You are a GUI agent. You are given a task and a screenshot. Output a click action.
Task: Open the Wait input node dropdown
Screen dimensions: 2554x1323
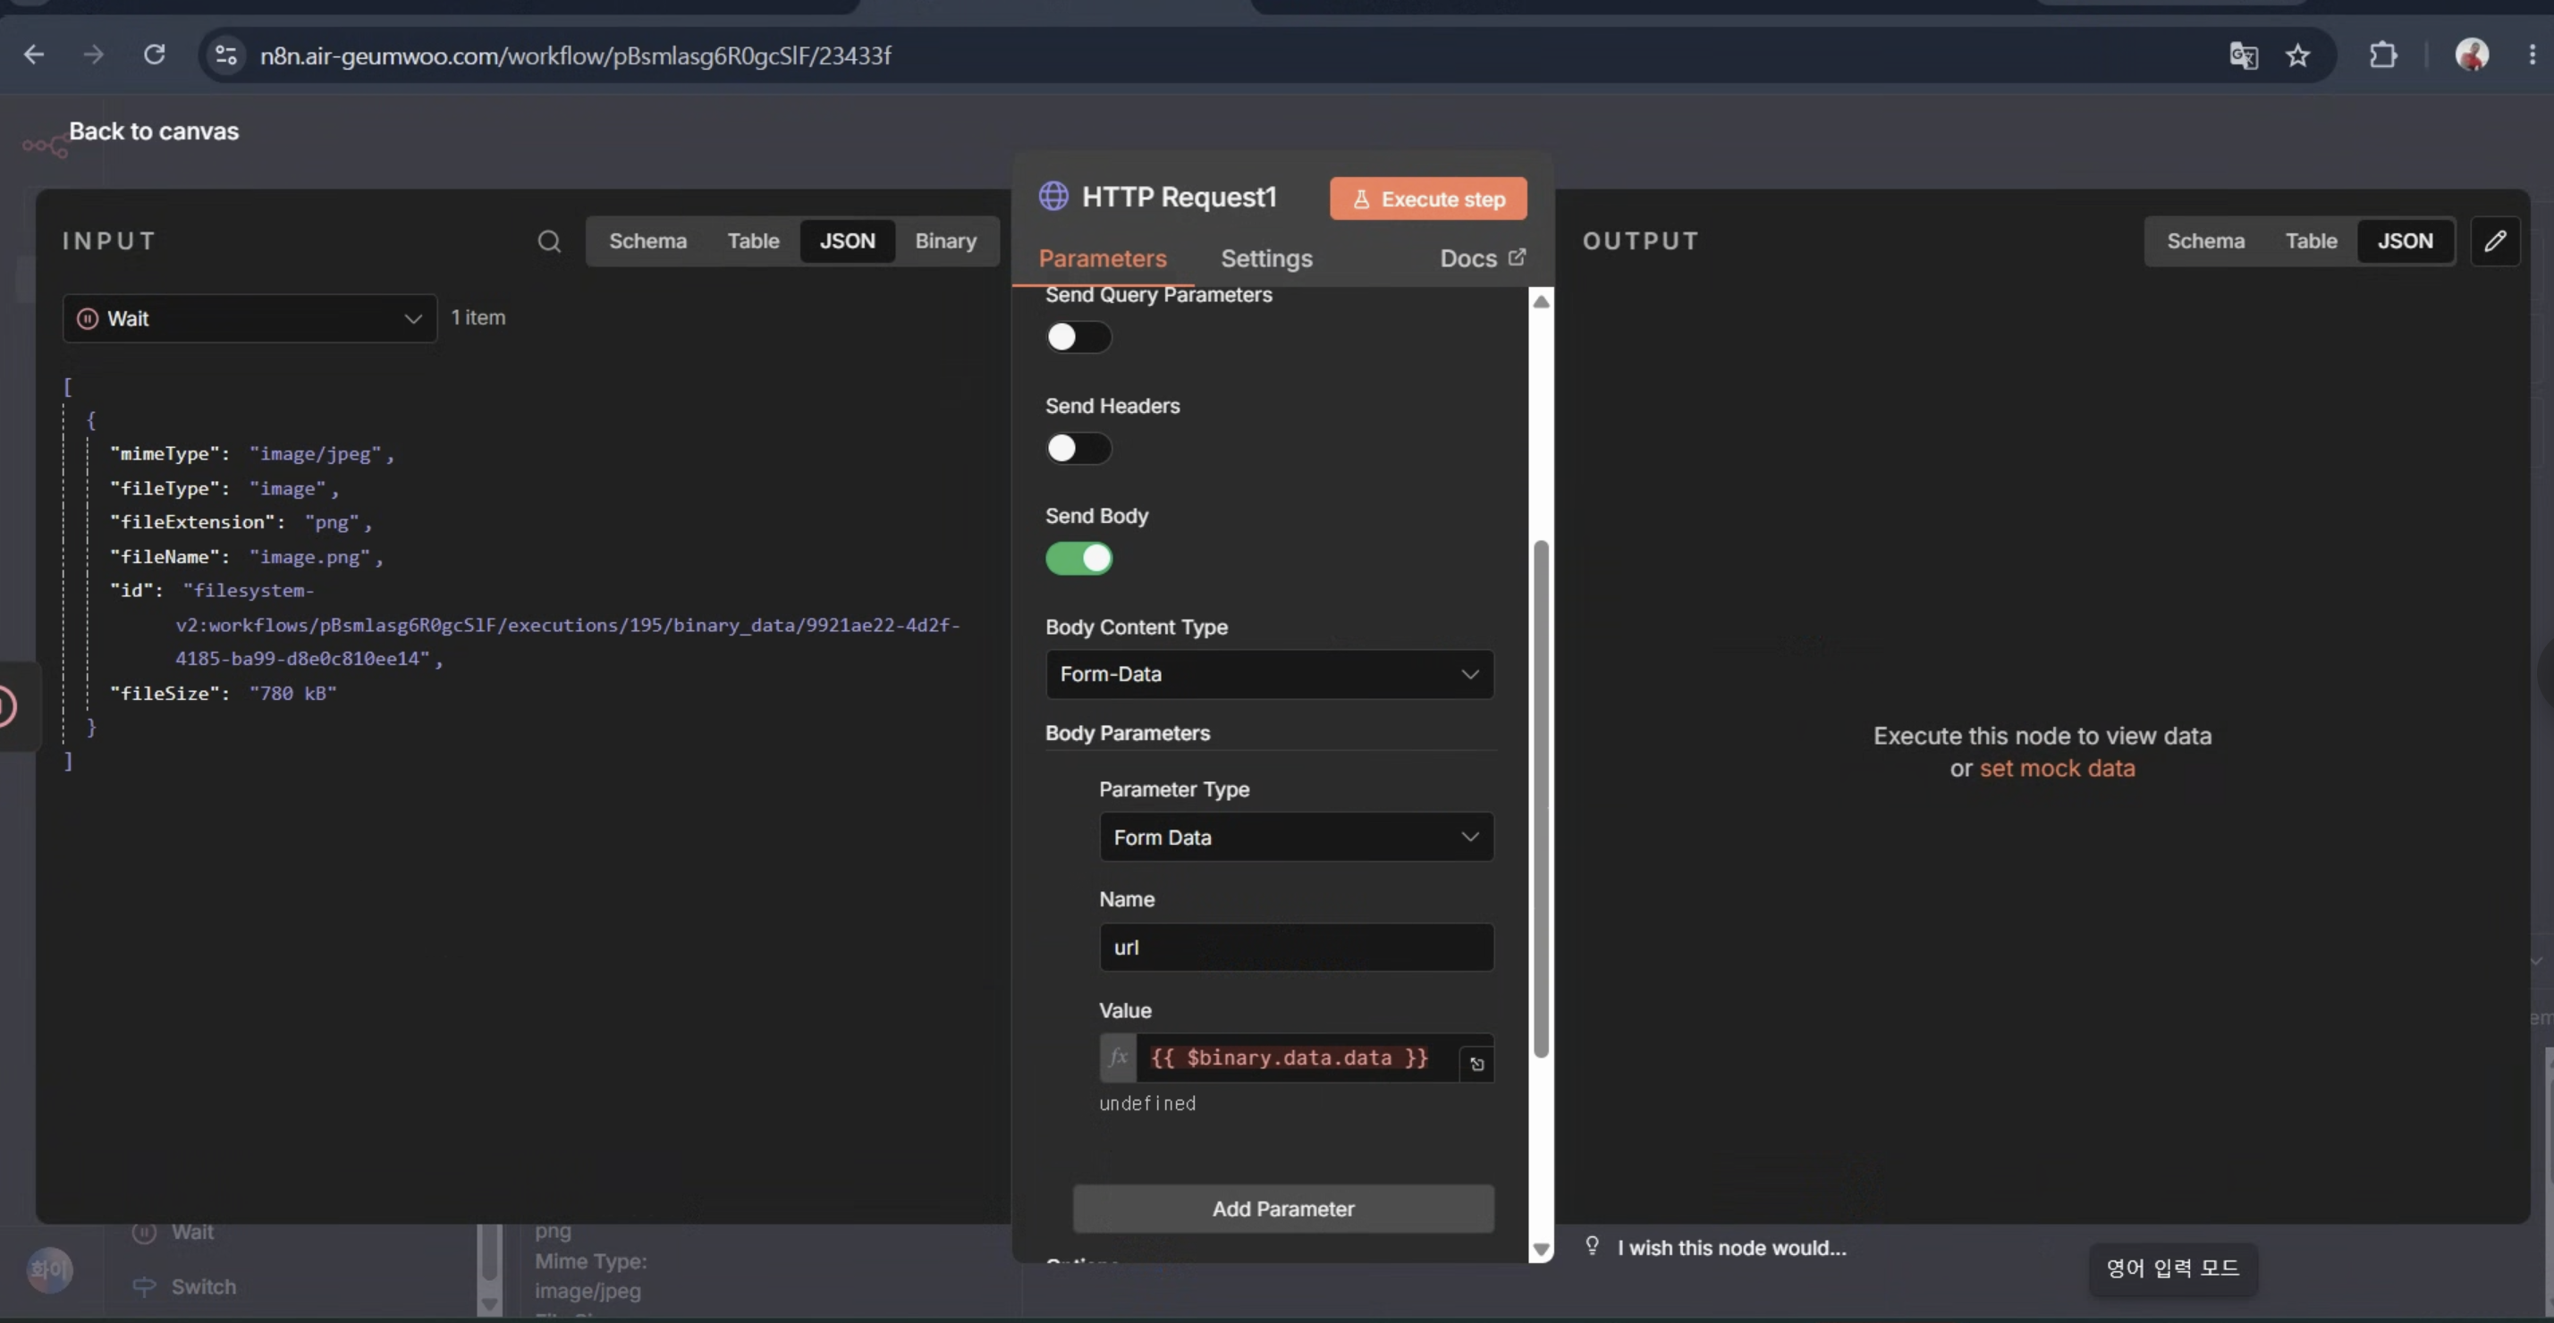[x=249, y=318]
